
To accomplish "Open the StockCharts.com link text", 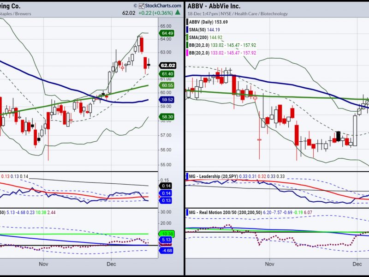I will coord(163,6).
